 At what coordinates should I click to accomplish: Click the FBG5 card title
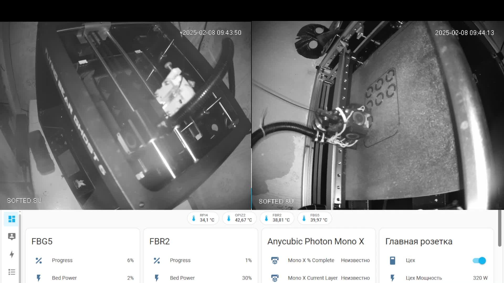click(42, 241)
